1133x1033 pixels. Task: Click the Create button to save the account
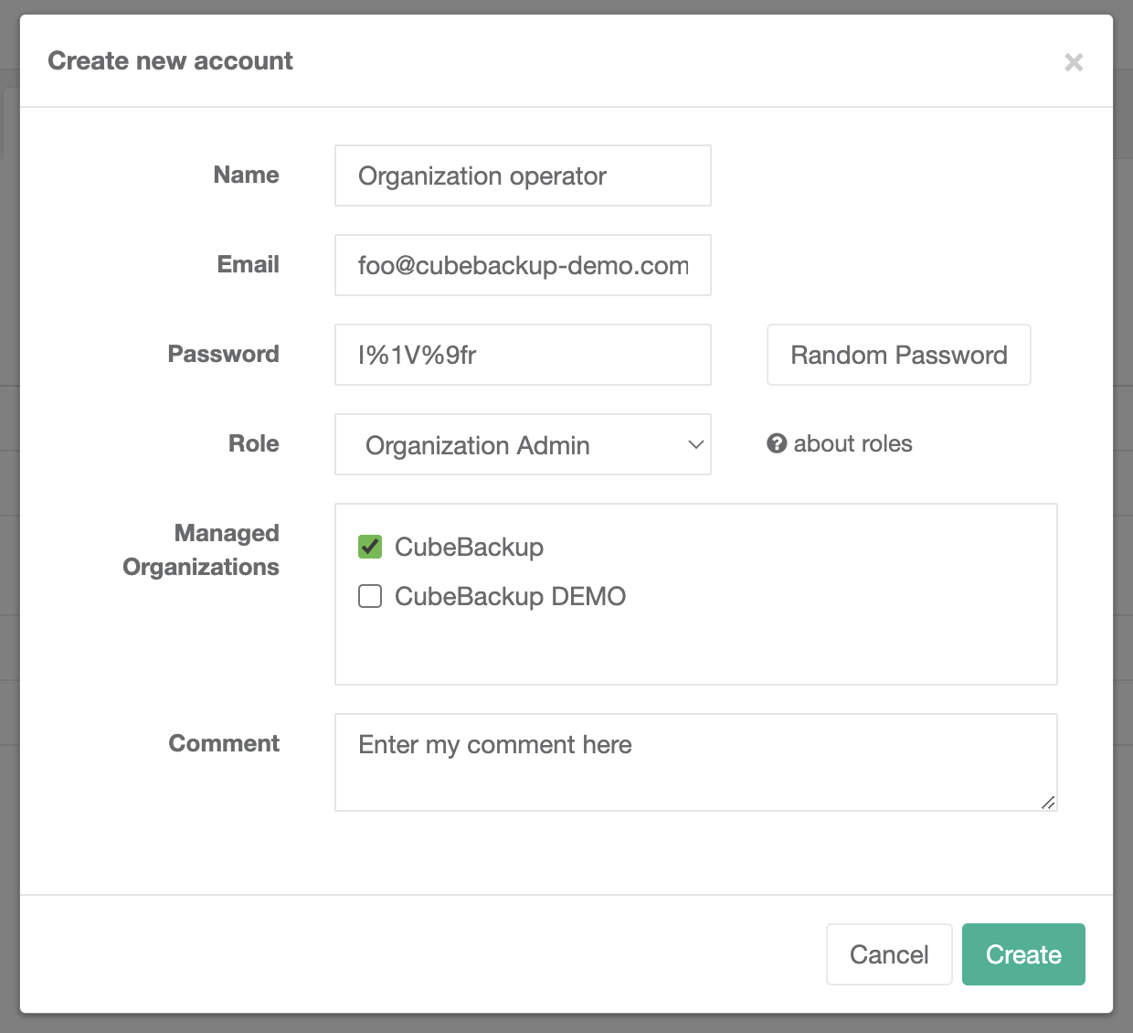click(x=1023, y=953)
